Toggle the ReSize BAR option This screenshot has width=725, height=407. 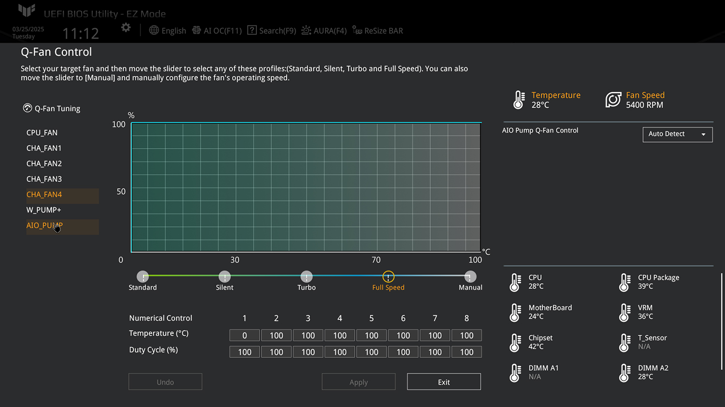point(377,31)
